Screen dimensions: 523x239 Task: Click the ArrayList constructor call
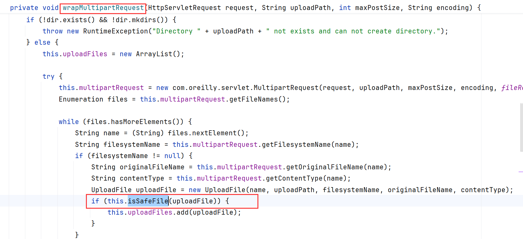(x=154, y=54)
